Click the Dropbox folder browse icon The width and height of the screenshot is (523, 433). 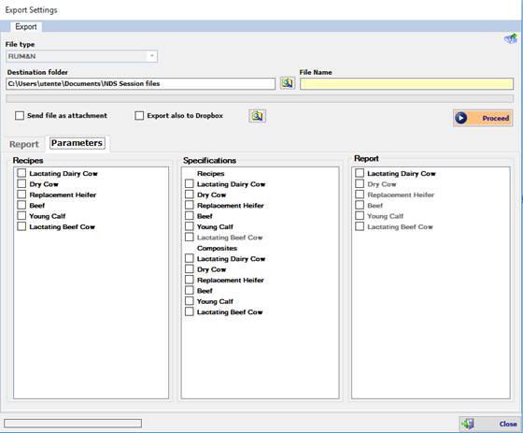[257, 116]
